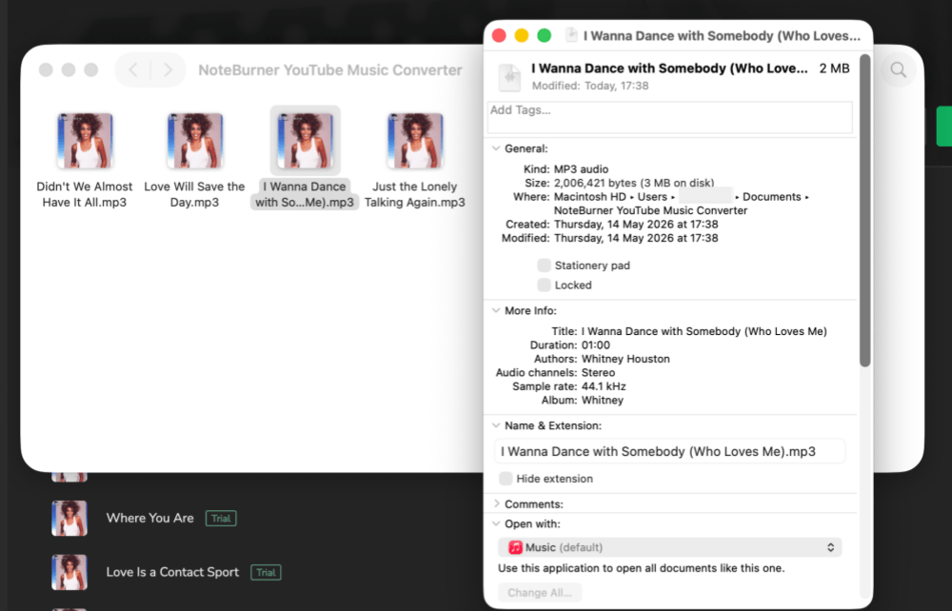This screenshot has height=611, width=952.
Task: Collapse the Name & Extension section
Action: pyautogui.click(x=496, y=425)
